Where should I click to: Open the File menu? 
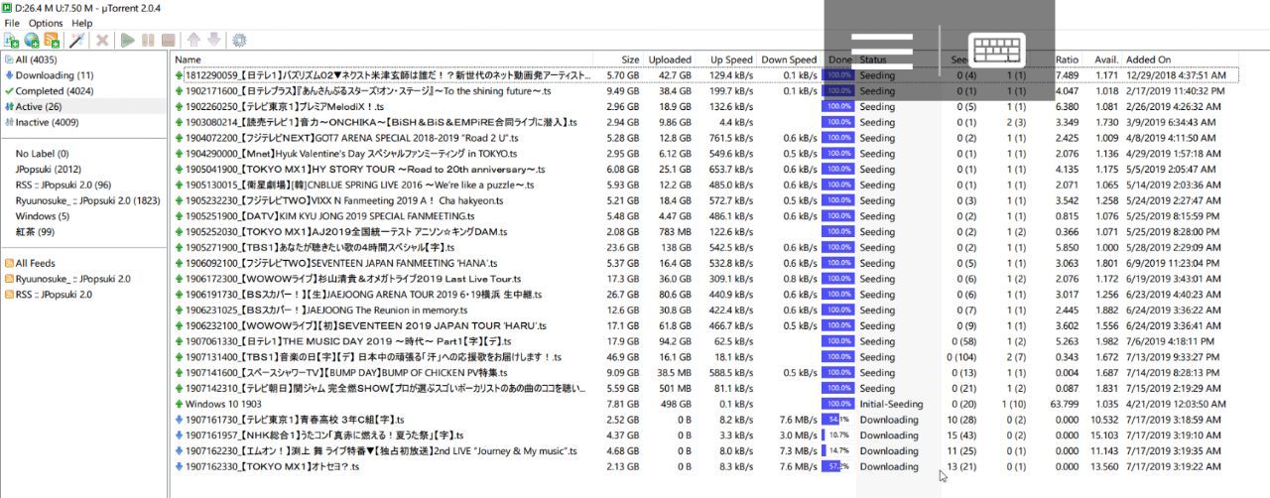point(12,23)
